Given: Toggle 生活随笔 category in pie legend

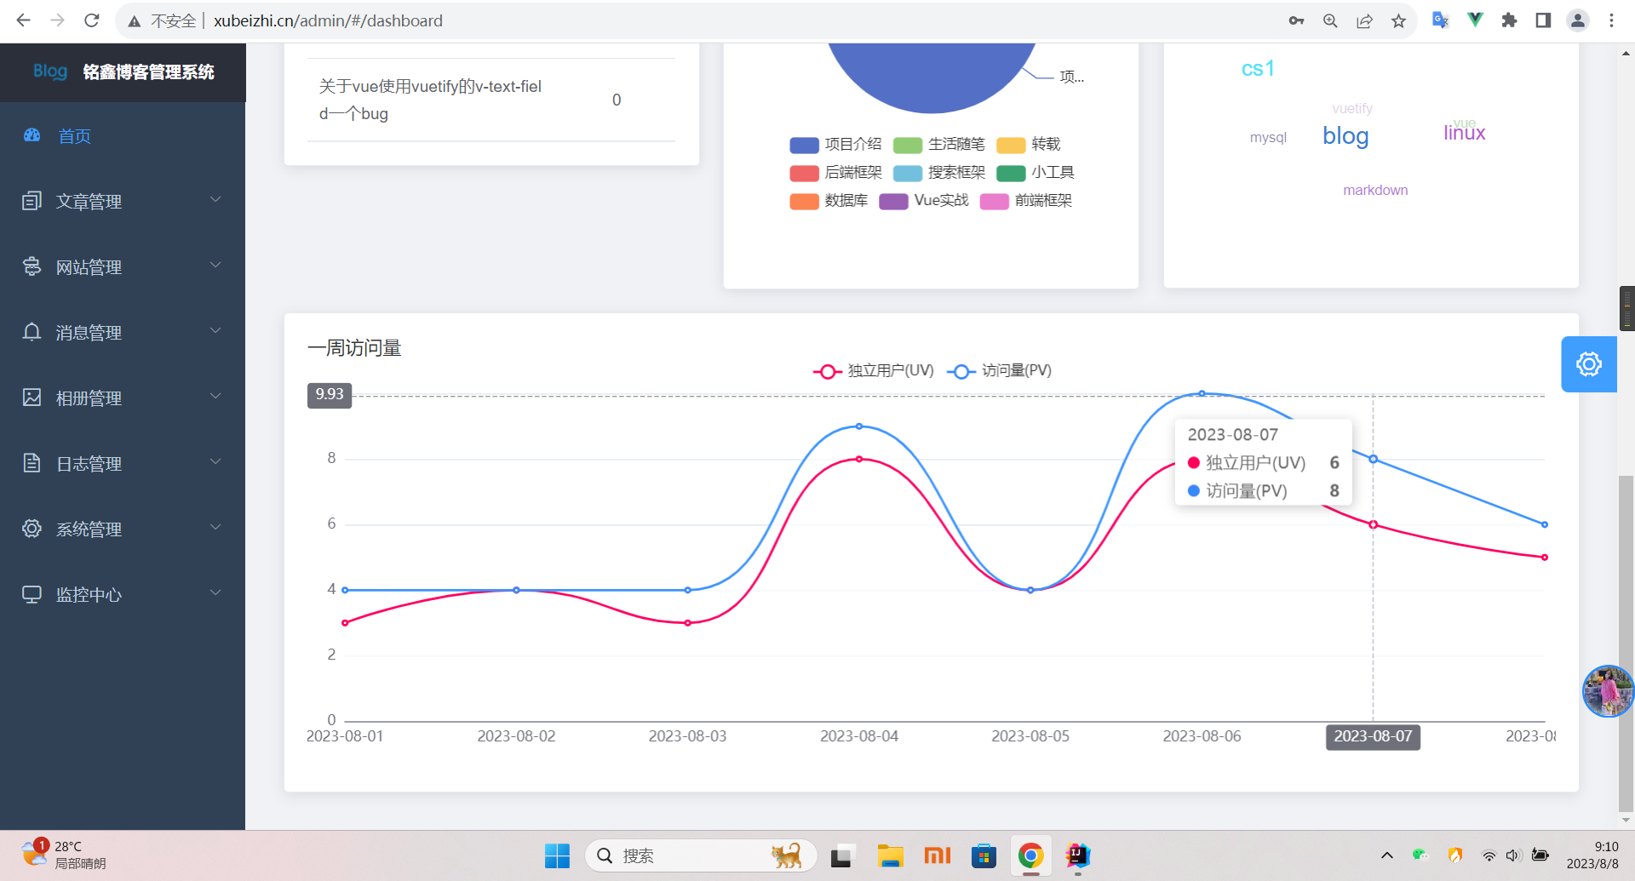Looking at the screenshot, I should pyautogui.click(x=939, y=145).
